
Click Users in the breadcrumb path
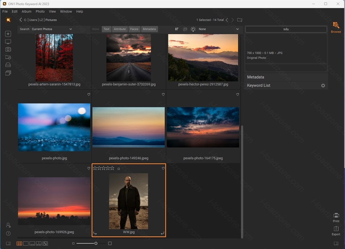coord(33,20)
